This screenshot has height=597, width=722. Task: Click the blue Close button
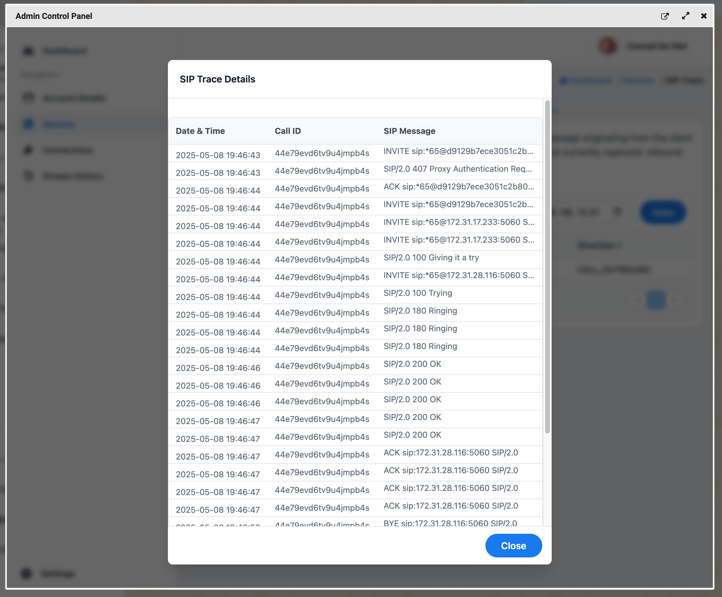(x=513, y=546)
